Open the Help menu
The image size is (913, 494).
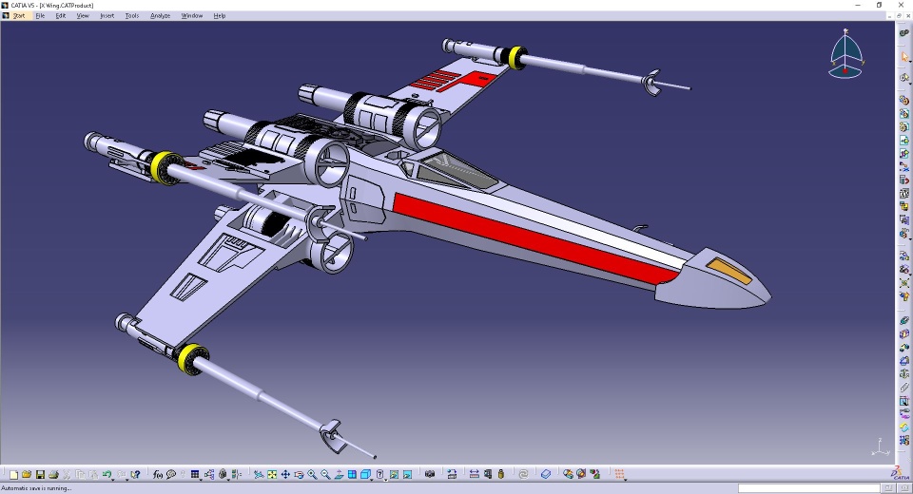[x=220, y=16]
